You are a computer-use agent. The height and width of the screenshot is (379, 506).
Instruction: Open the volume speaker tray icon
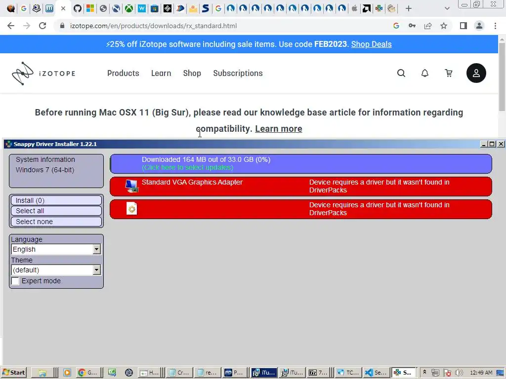[x=459, y=373]
